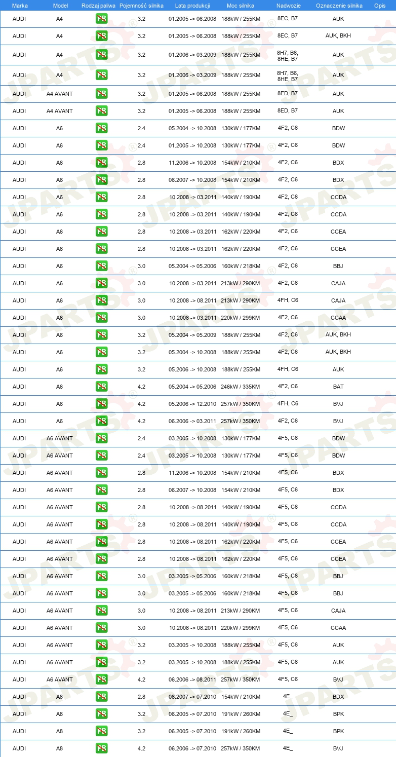
Task: Select the '06.2006 -> 03.2011' production years cell
Action: point(192,421)
